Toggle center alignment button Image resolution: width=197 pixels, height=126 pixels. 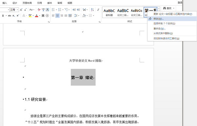point(57,15)
